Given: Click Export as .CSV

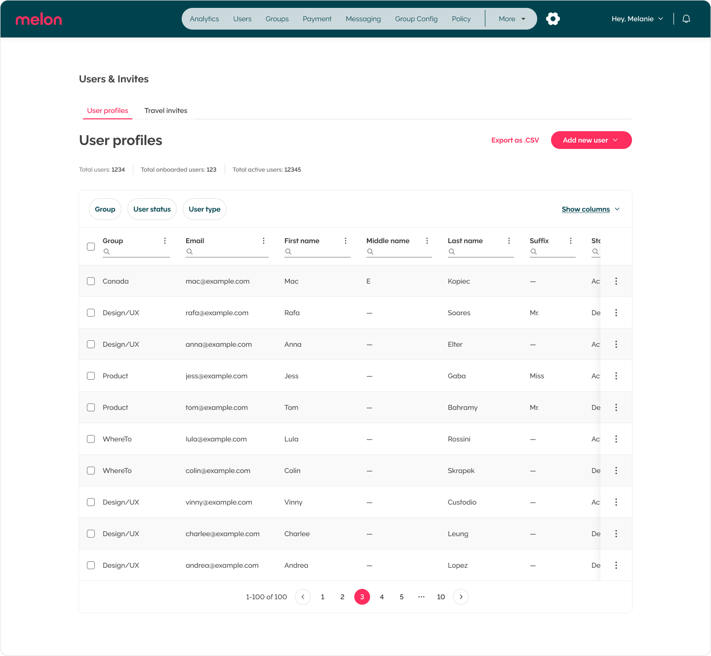Looking at the screenshot, I should 515,140.
